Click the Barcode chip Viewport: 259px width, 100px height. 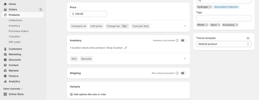coord(86,59)
